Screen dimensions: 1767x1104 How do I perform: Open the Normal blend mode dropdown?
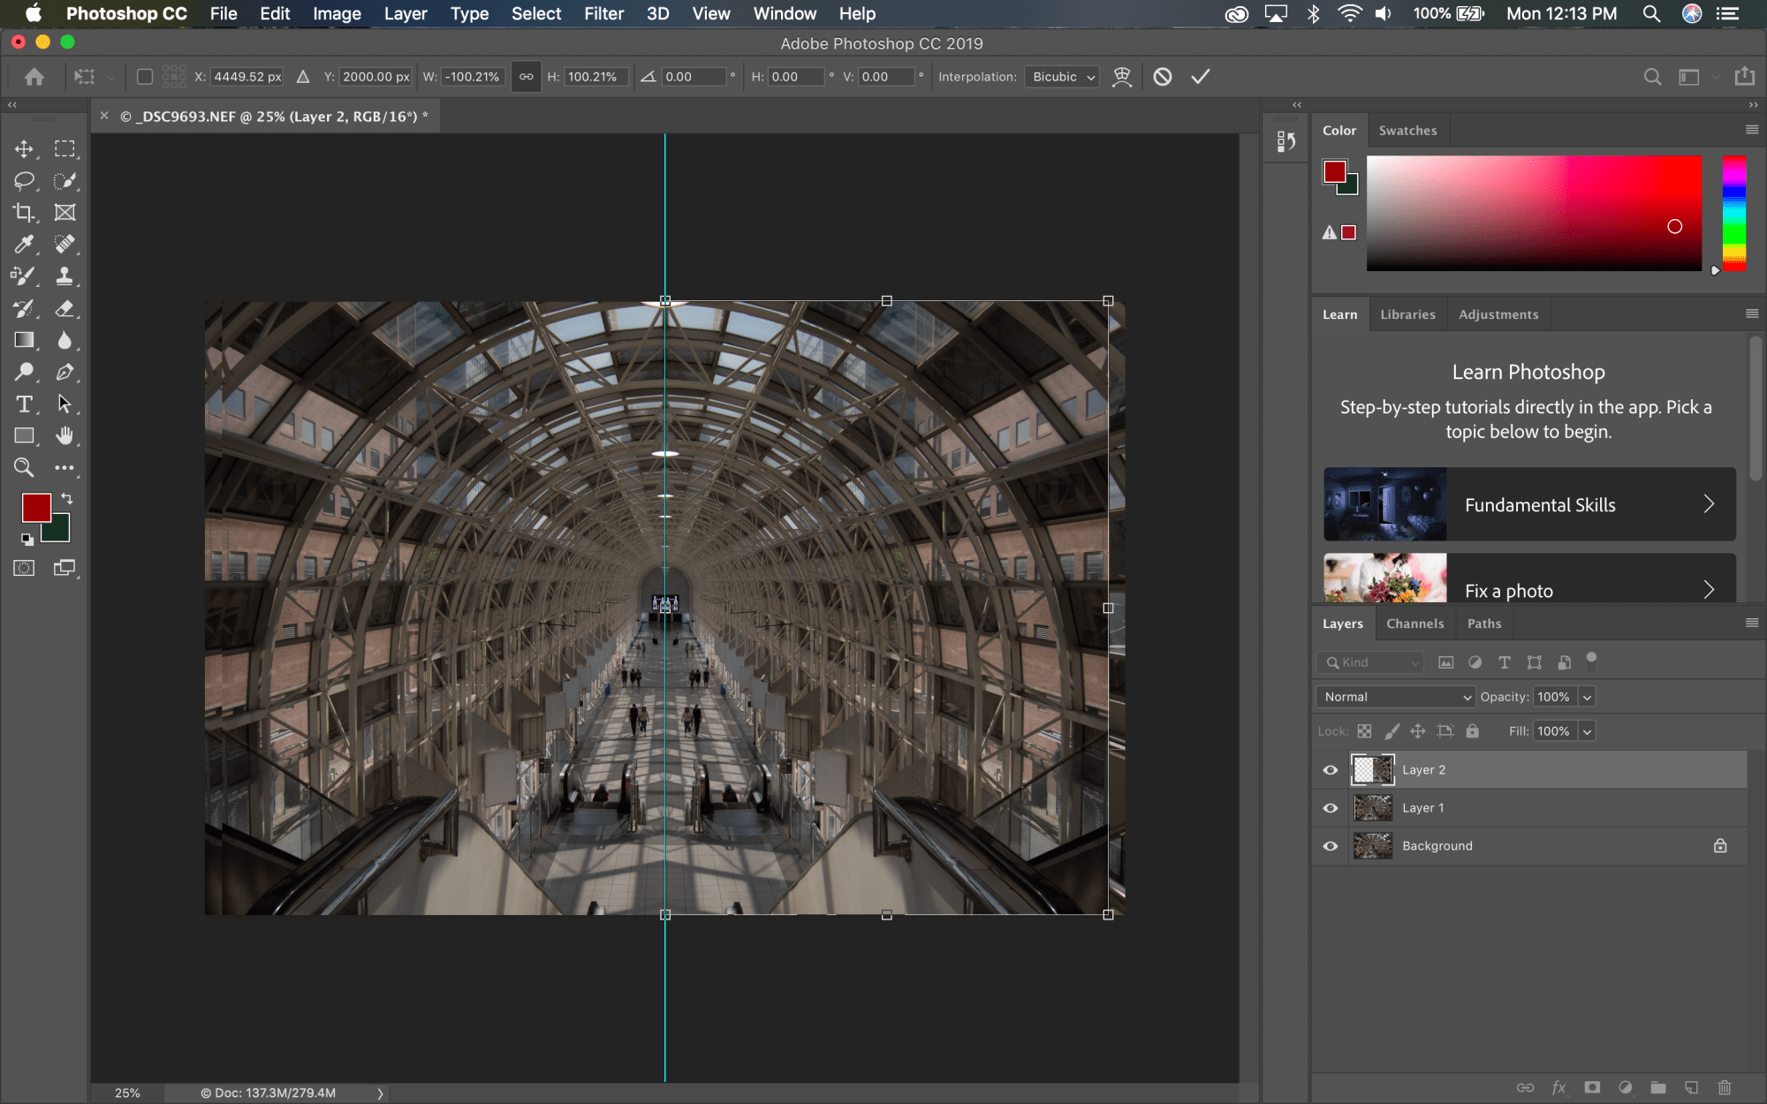[1395, 697]
